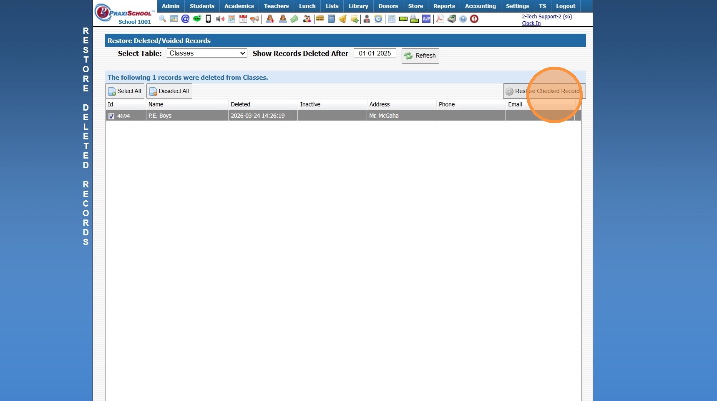Open the Academics menu

click(239, 6)
